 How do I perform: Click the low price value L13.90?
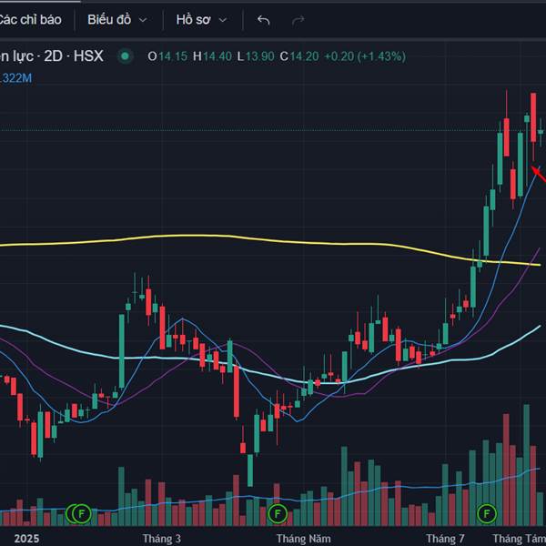click(x=256, y=56)
